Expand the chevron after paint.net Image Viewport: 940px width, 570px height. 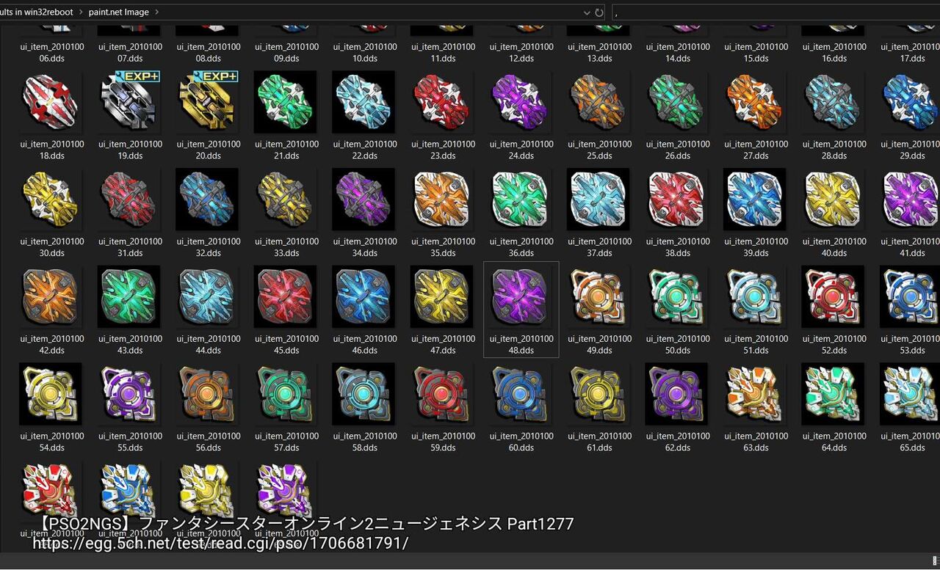[x=157, y=12]
